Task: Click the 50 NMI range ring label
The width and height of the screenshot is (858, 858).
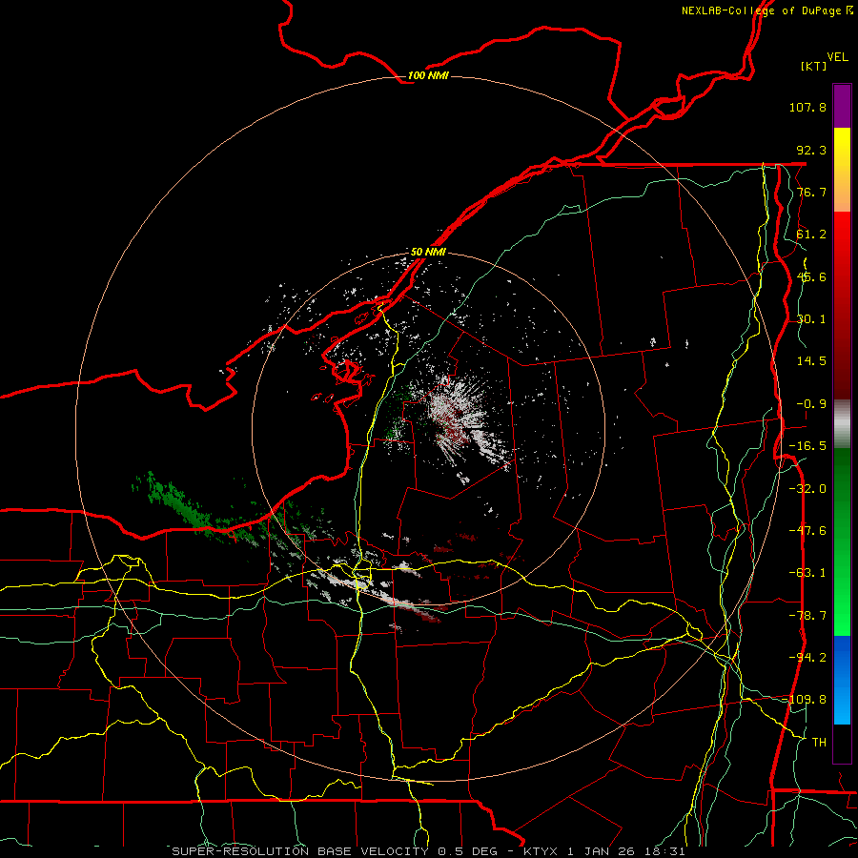Action: [x=428, y=252]
